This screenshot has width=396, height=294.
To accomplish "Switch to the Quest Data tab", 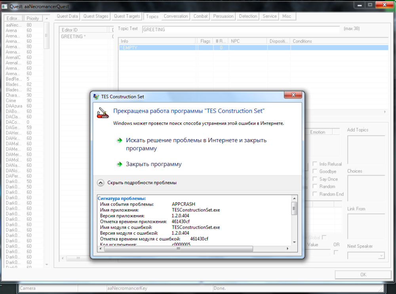I will pyautogui.click(x=67, y=16).
